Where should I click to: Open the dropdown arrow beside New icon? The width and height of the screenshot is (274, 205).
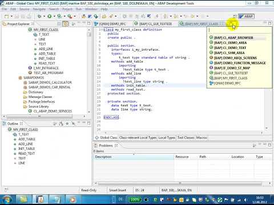[x=11, y=17]
